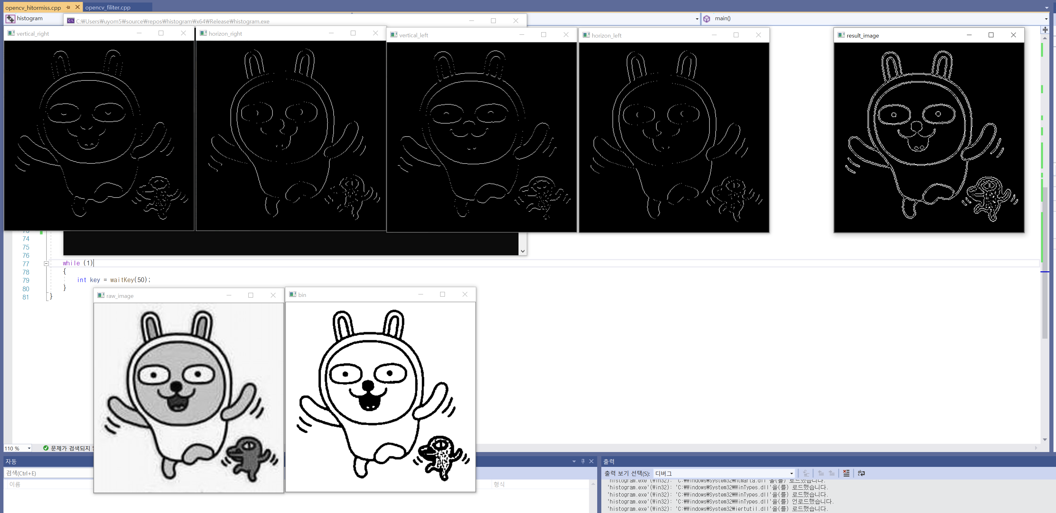The height and width of the screenshot is (513, 1056).
Task: Select the opencv_hitormiss.cpp tab
Action: tap(33, 7)
